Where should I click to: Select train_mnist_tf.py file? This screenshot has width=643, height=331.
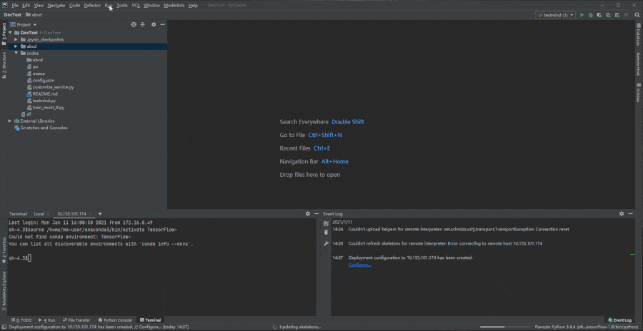(x=46, y=107)
